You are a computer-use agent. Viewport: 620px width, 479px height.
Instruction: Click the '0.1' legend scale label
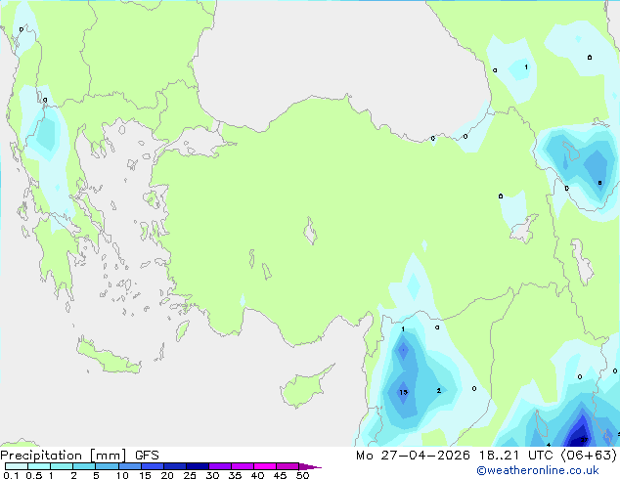click(x=11, y=475)
